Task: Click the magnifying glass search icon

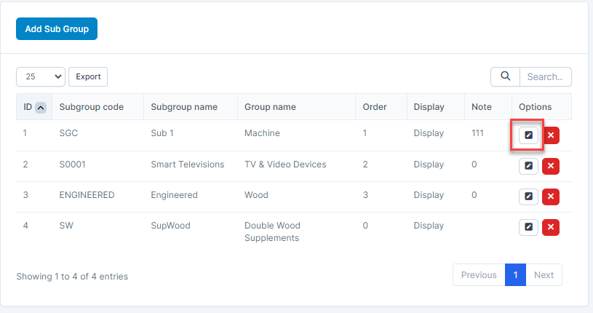Action: click(x=505, y=76)
